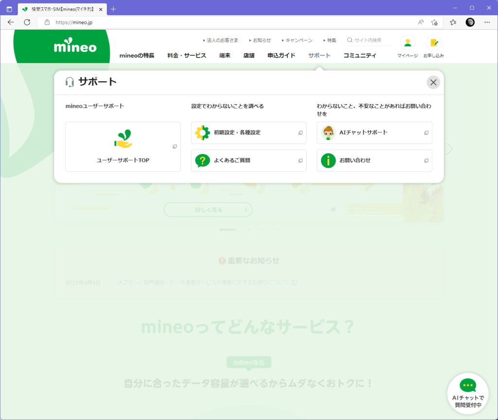
Task: Open the 料金・サービス menu
Action: point(187,55)
